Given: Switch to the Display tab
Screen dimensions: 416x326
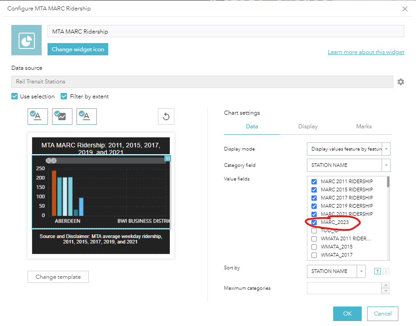Looking at the screenshot, I should pos(308,127).
